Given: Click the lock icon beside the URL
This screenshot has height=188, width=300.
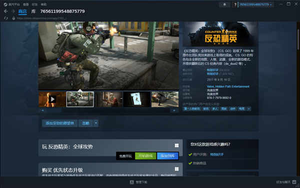Looking at the screenshot, I should tap(13, 18).
